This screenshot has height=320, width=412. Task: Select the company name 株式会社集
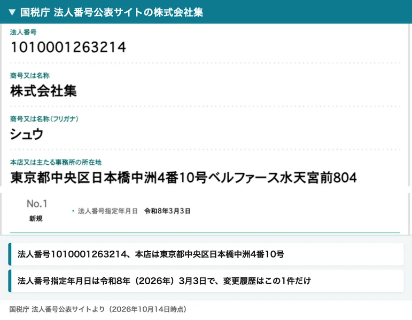pyautogui.click(x=43, y=91)
